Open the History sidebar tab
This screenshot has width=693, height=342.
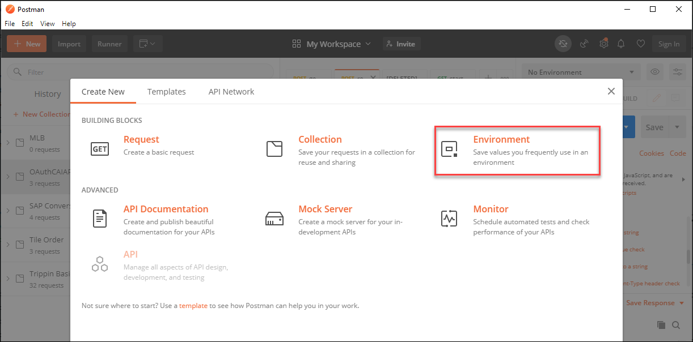click(48, 94)
